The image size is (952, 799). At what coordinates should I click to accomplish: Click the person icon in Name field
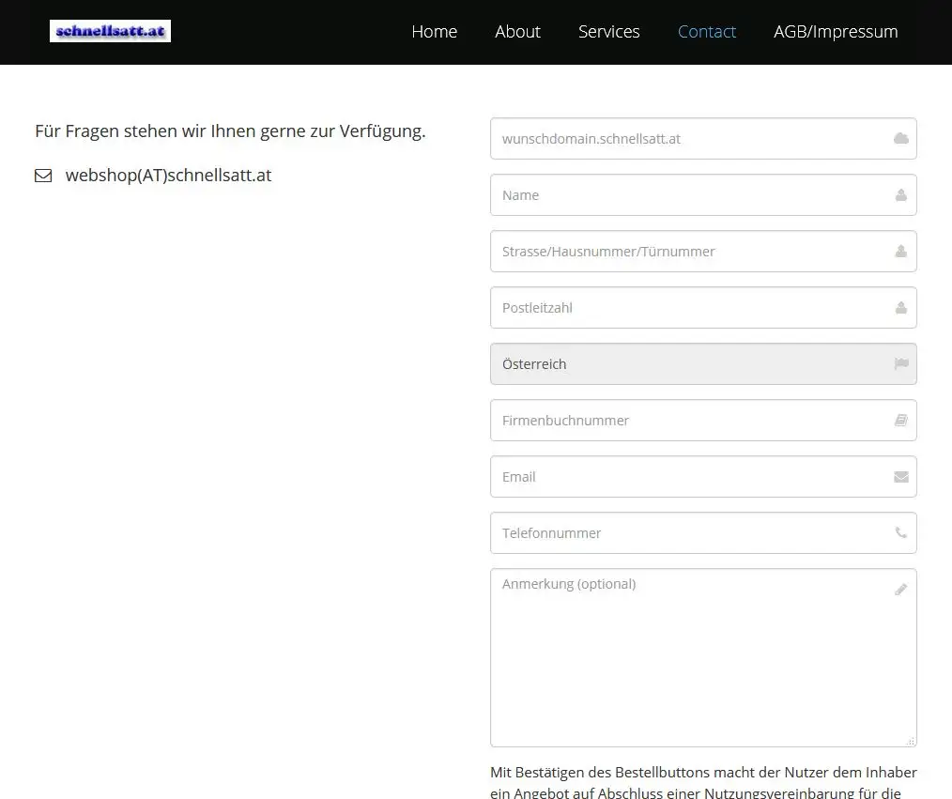coord(901,195)
